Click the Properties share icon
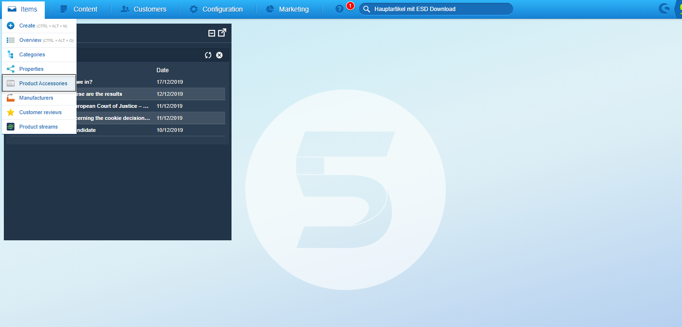The width and height of the screenshot is (682, 327). point(11,69)
